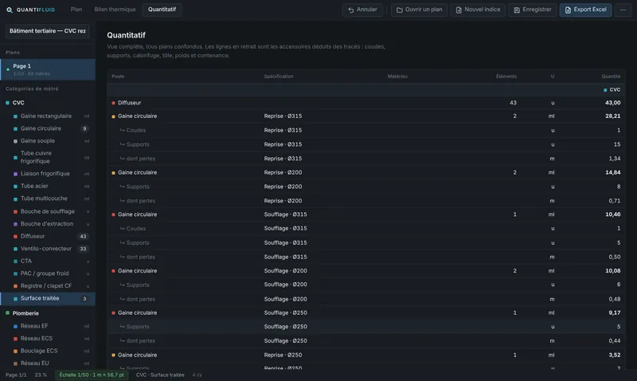
Task: Click the quantity value 14,84
Action: pyautogui.click(x=612, y=173)
